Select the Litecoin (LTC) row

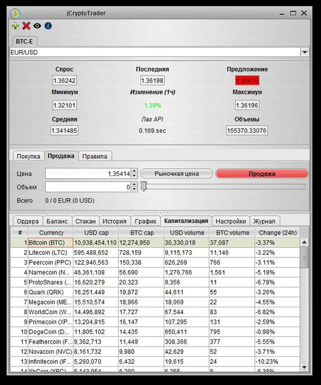click(x=155, y=253)
